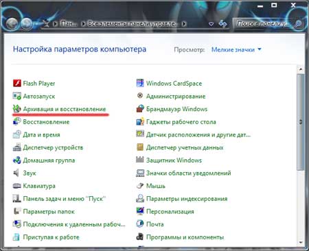Screen dimensions: 309x251
Task: Open the Гаджеты рабочего стола link
Action: [x=181, y=122]
